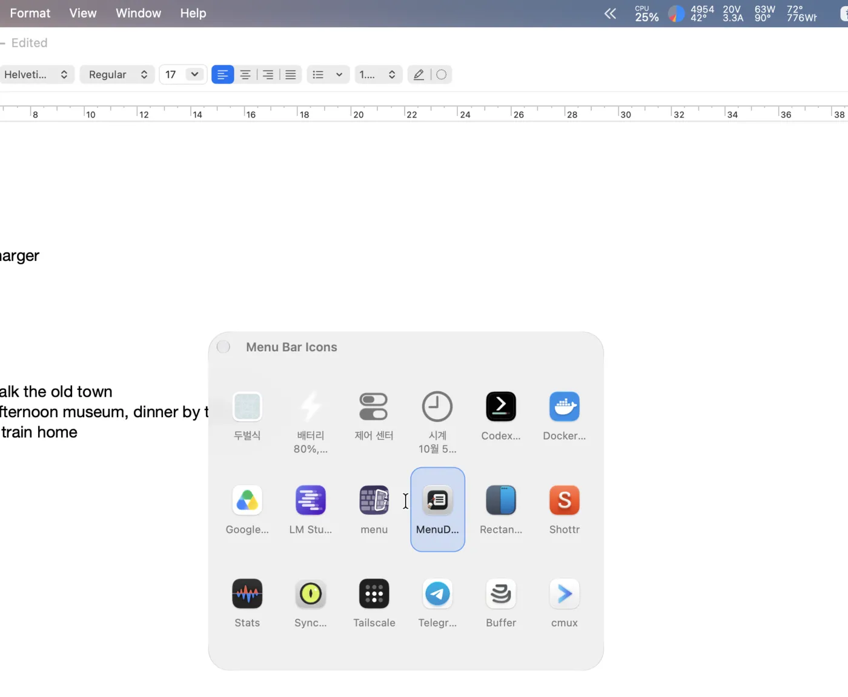Viewport: 848px width, 697px height.
Task: Click the 72° 776Wh battery readout
Action: 801,13
